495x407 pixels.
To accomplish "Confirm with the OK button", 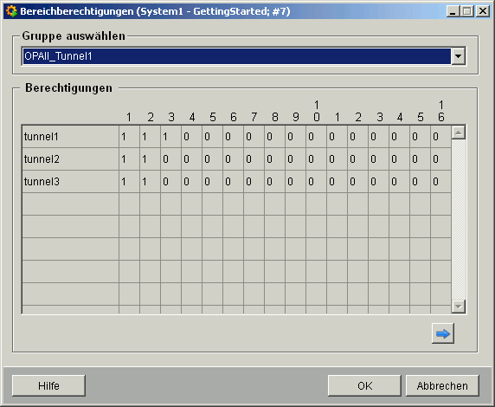I will [x=364, y=386].
